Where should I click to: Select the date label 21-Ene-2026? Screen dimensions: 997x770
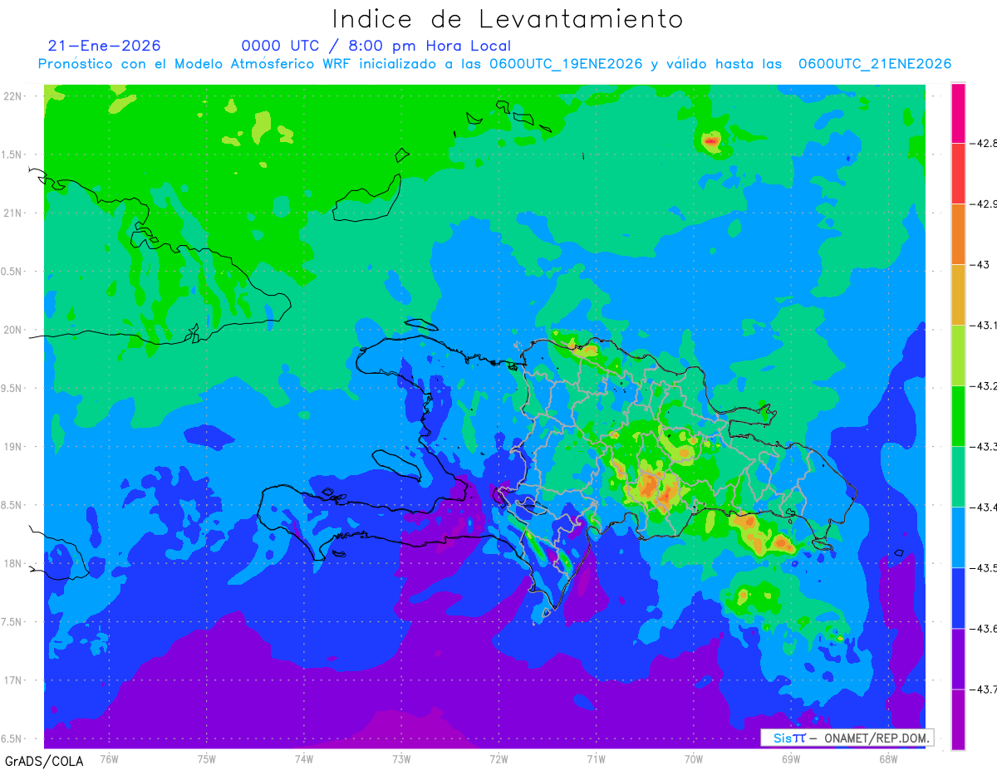105,46
